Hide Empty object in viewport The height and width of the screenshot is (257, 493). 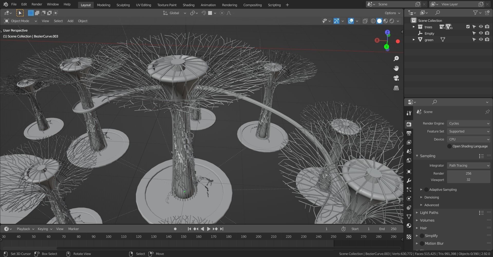tap(481, 33)
